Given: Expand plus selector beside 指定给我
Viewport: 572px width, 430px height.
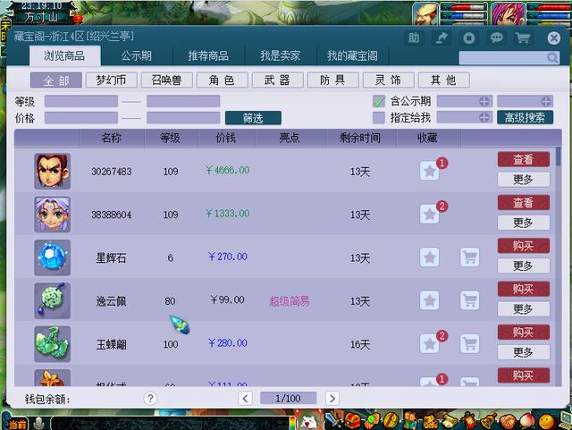Looking at the screenshot, I should coord(484,117).
